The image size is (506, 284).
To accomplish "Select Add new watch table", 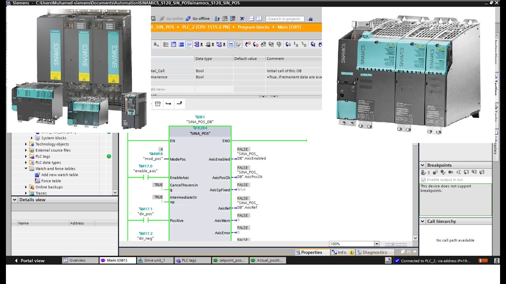I will point(60,175).
